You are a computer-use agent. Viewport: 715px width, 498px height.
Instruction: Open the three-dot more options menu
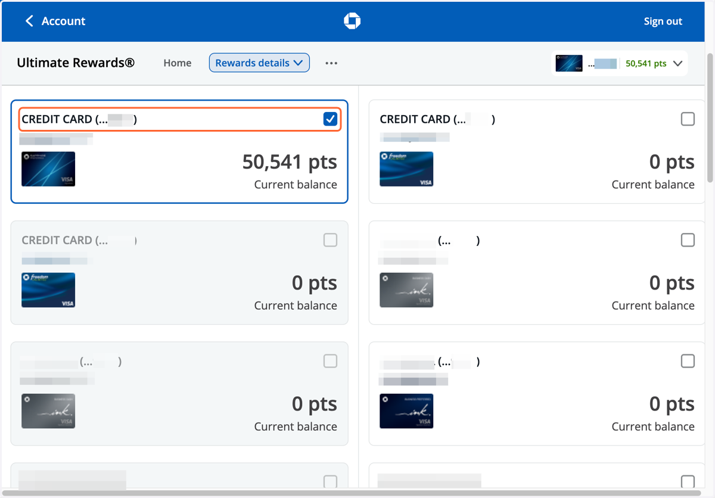coord(331,63)
